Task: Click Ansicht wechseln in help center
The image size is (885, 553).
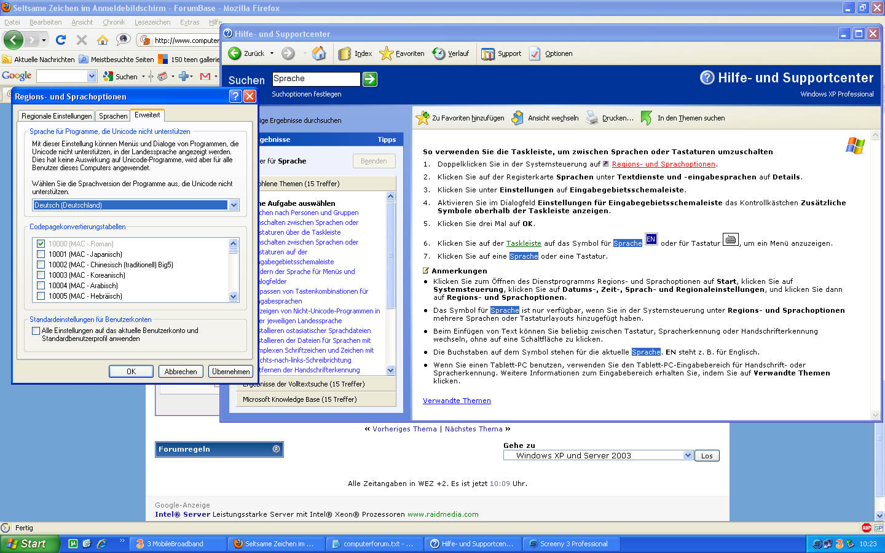Action: [x=545, y=118]
